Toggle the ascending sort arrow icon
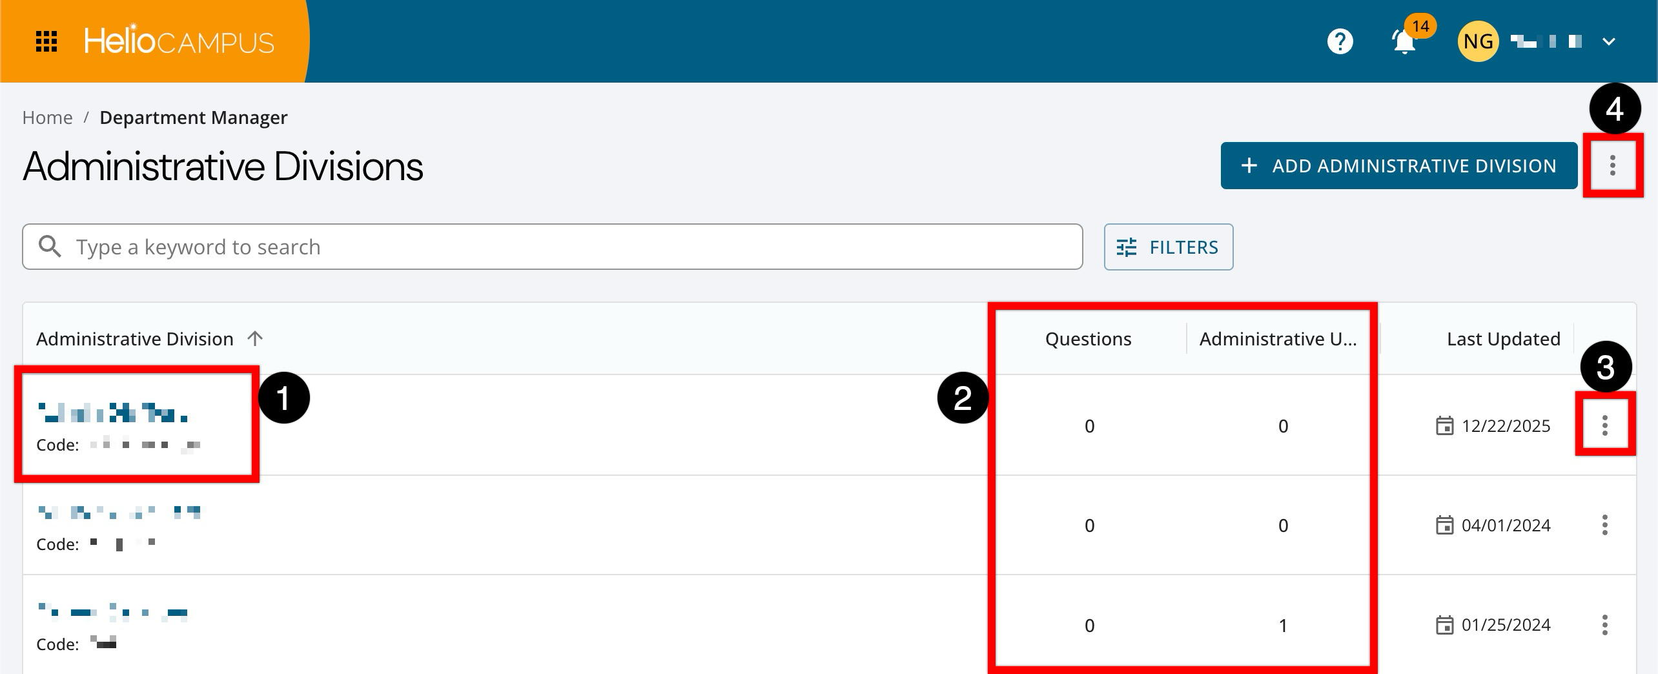1658x674 pixels. 255,339
